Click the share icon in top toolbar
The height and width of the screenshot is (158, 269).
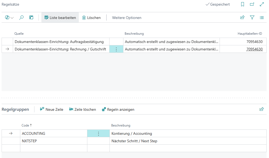pos(242,18)
